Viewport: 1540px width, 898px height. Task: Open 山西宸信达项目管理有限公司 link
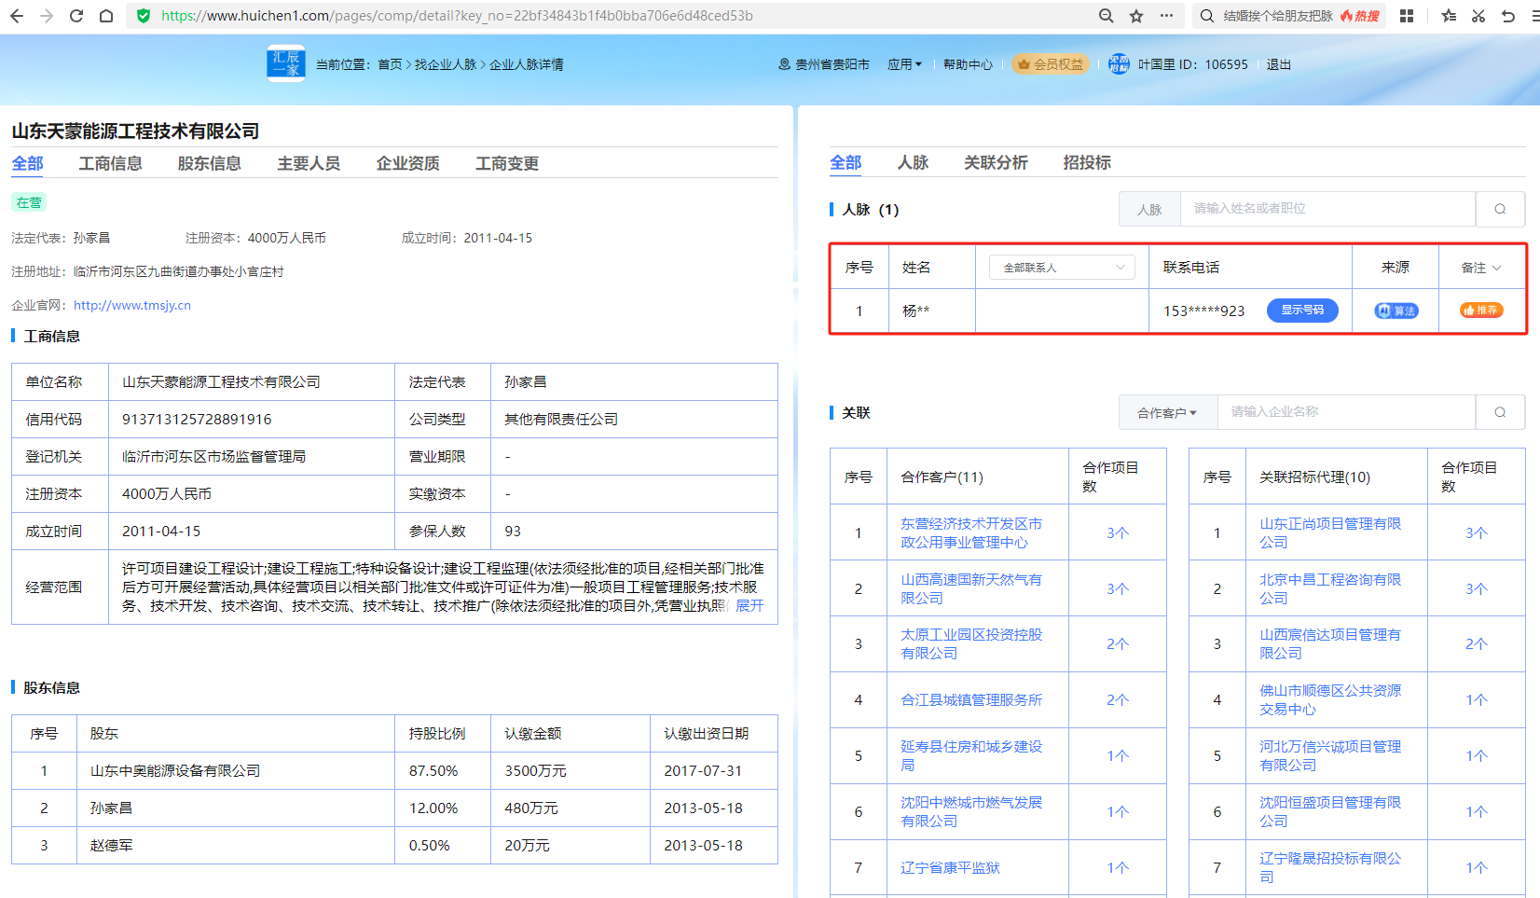click(x=1330, y=643)
